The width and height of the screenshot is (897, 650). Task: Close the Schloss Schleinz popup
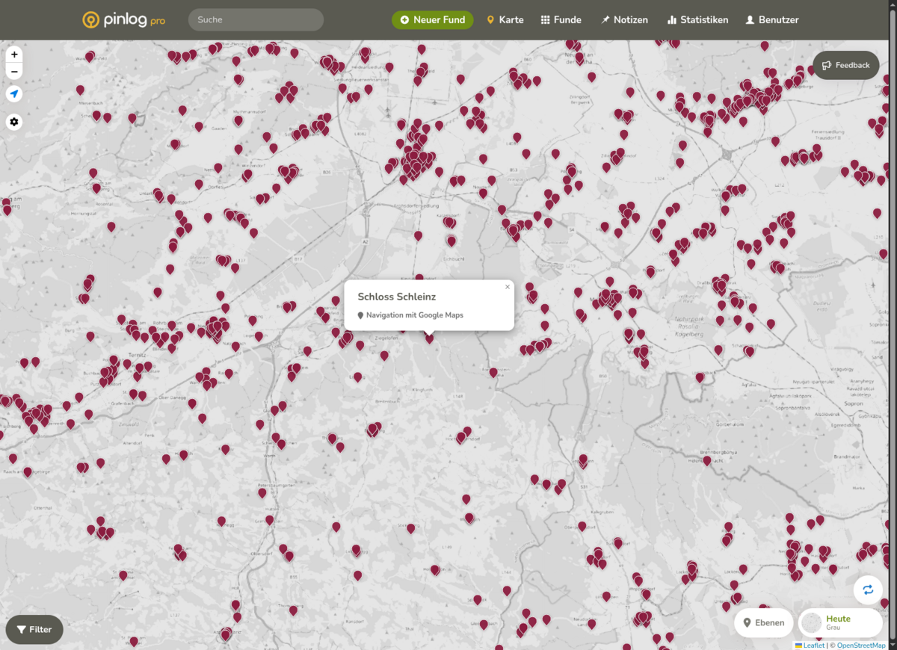tap(508, 287)
